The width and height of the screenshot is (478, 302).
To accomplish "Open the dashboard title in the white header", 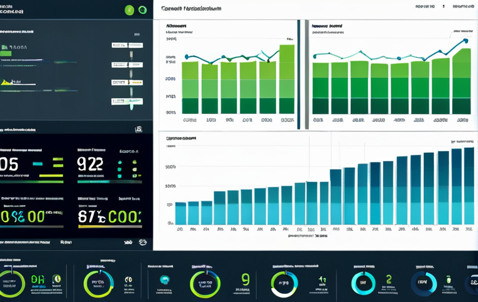I will click(x=191, y=9).
